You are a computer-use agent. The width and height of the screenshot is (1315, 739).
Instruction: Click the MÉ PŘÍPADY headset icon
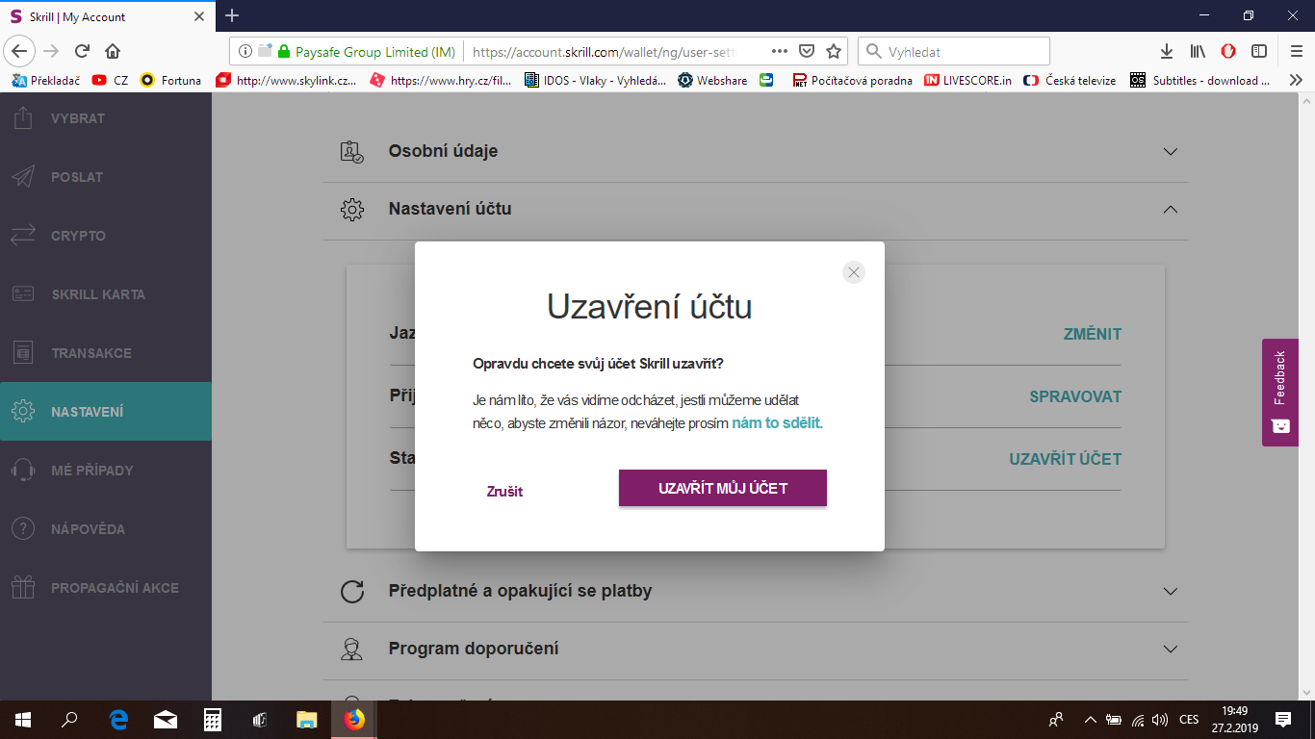click(x=23, y=471)
